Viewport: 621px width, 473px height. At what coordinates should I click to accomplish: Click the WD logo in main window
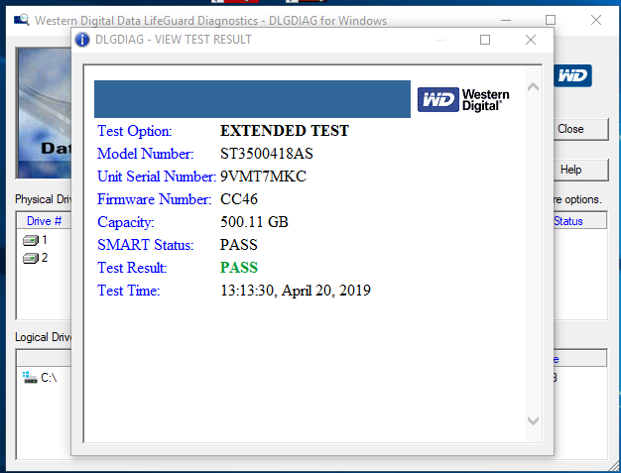click(573, 75)
